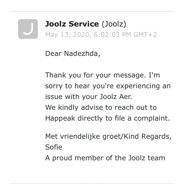Click the signature name Sofie

[54, 147]
